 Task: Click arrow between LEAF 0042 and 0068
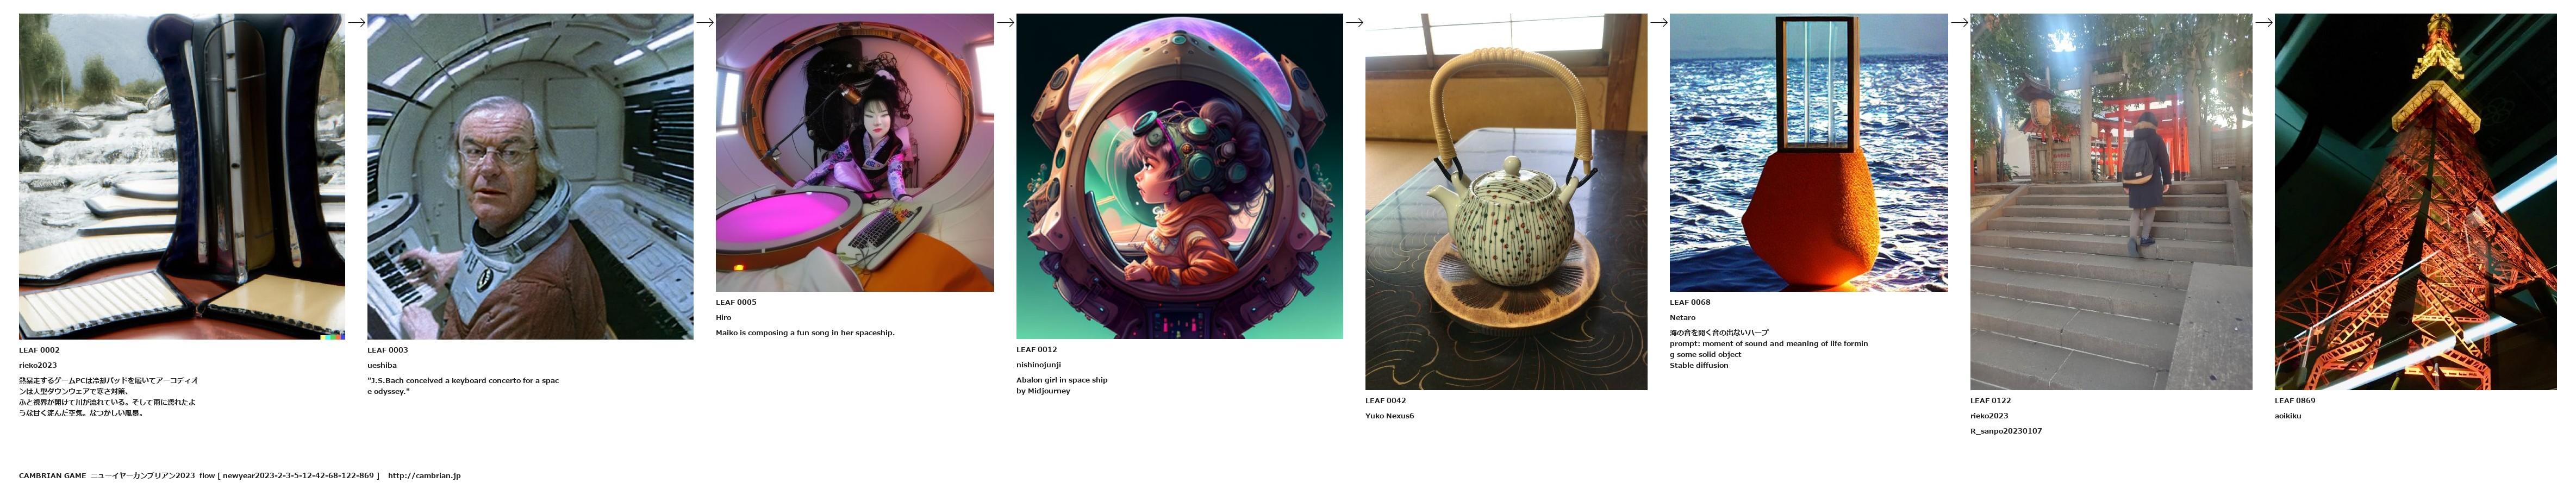tap(1658, 22)
